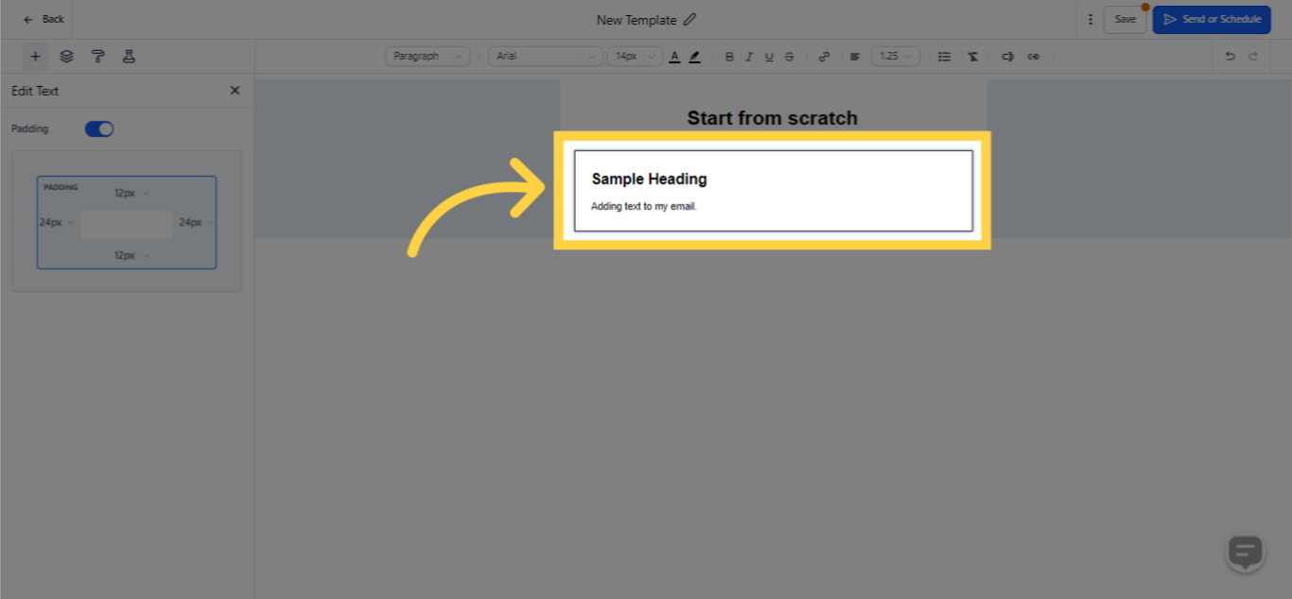Undo the last edit
The height and width of the screenshot is (599, 1292).
(1230, 57)
